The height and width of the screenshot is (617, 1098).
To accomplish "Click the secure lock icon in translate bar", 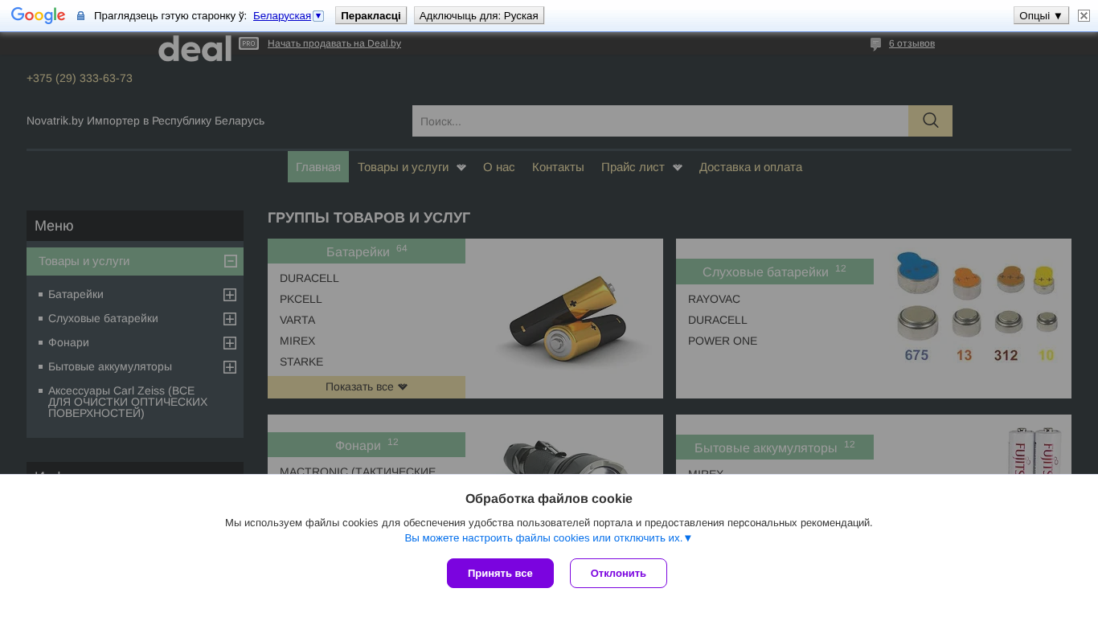I will pos(80,16).
